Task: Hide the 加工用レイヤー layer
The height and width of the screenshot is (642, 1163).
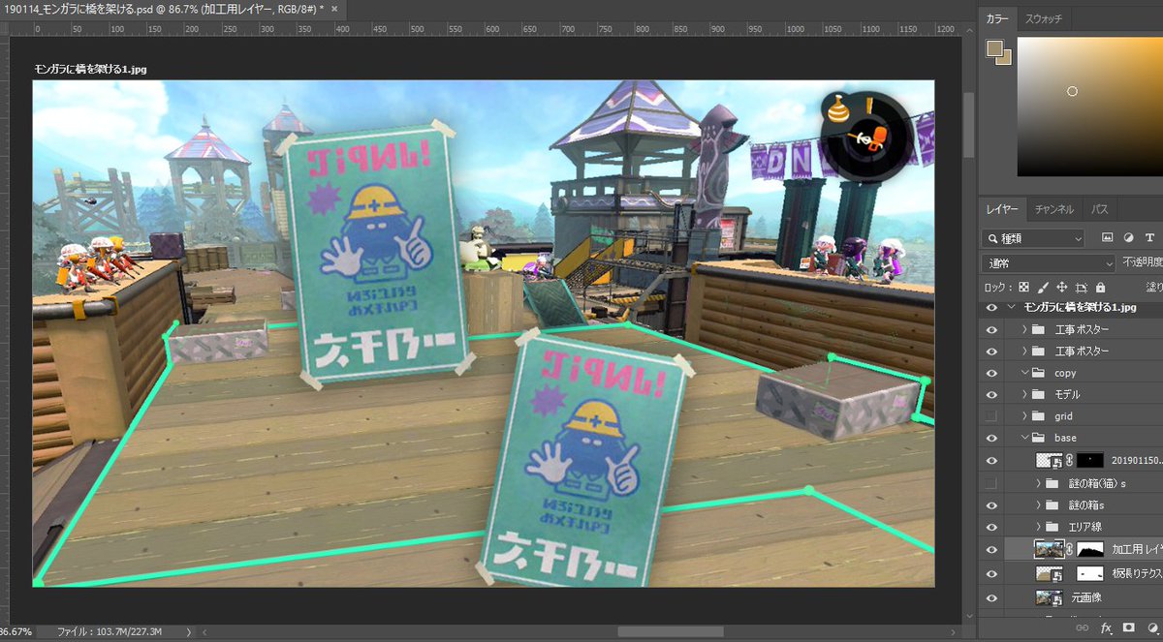Action: [990, 549]
